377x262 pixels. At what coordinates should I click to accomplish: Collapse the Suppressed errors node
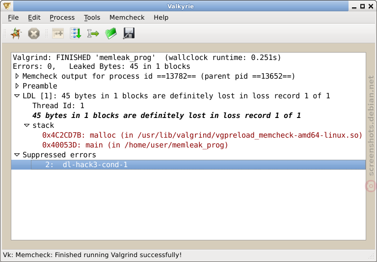[x=17, y=155]
